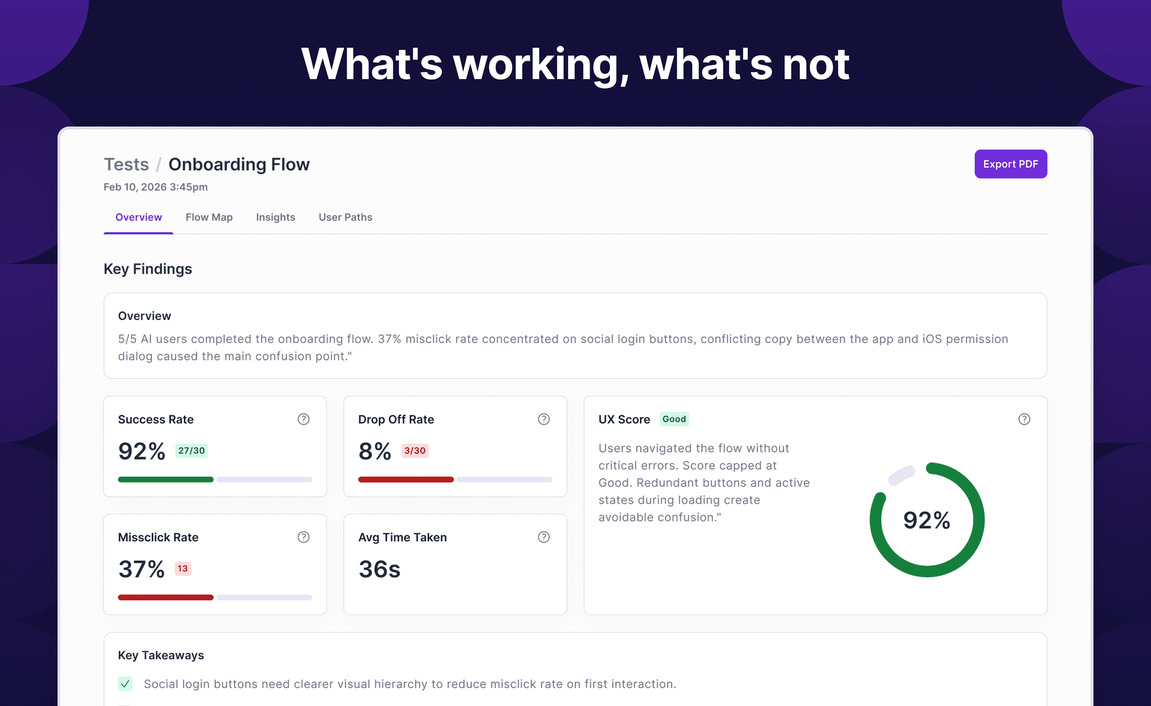Open the User Paths tab
Viewport: 1151px width, 706px height.
(x=345, y=217)
